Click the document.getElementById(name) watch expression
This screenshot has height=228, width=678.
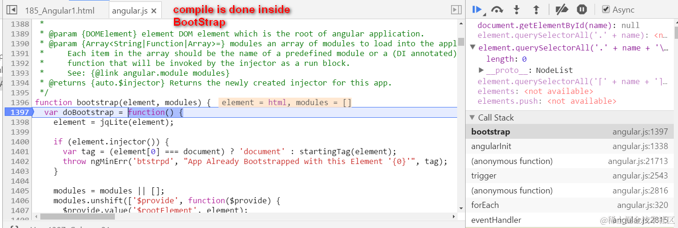[558, 25]
